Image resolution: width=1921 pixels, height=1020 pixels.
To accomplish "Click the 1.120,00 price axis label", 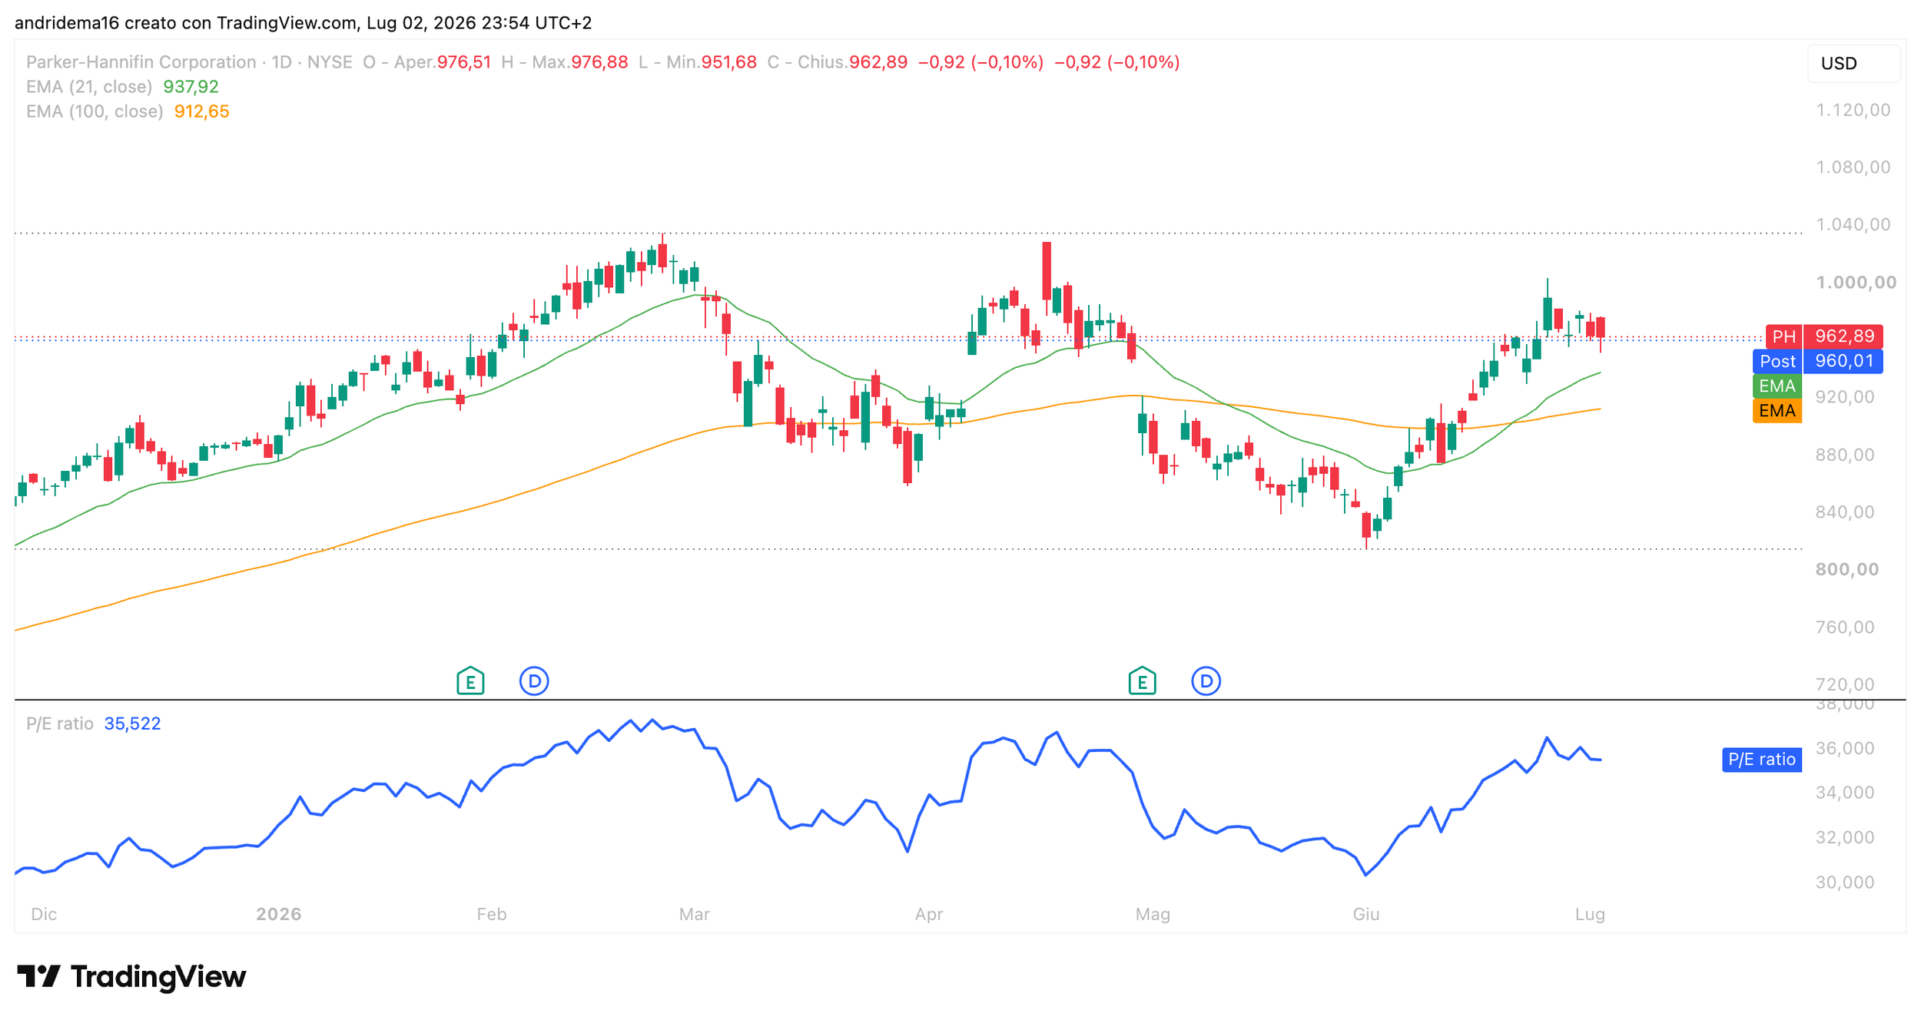I will click(x=1853, y=110).
